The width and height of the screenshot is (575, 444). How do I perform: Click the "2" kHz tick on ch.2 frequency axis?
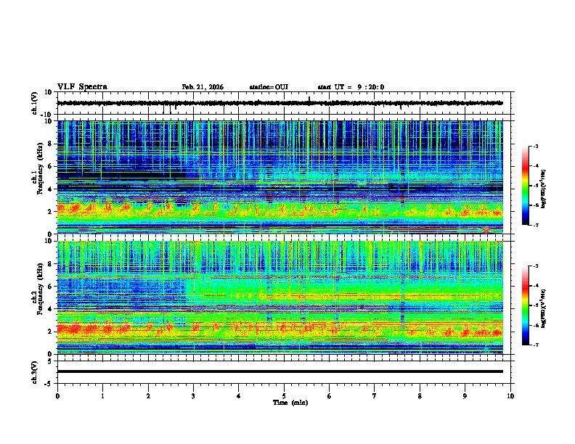pyautogui.click(x=51, y=332)
